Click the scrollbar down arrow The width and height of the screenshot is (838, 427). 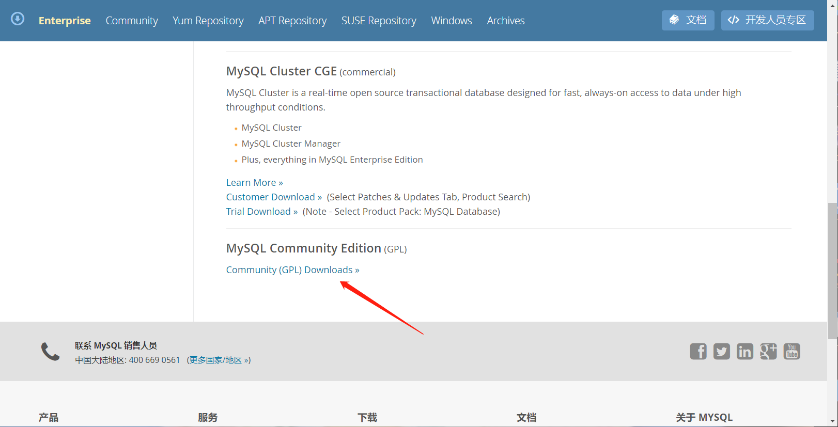click(x=832, y=421)
